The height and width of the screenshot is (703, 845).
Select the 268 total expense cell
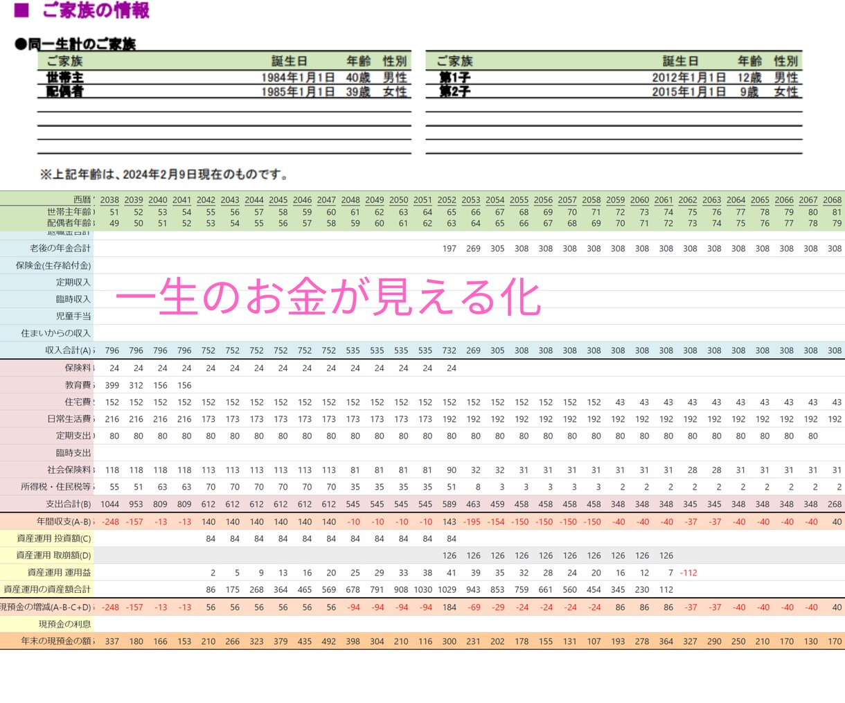point(835,504)
